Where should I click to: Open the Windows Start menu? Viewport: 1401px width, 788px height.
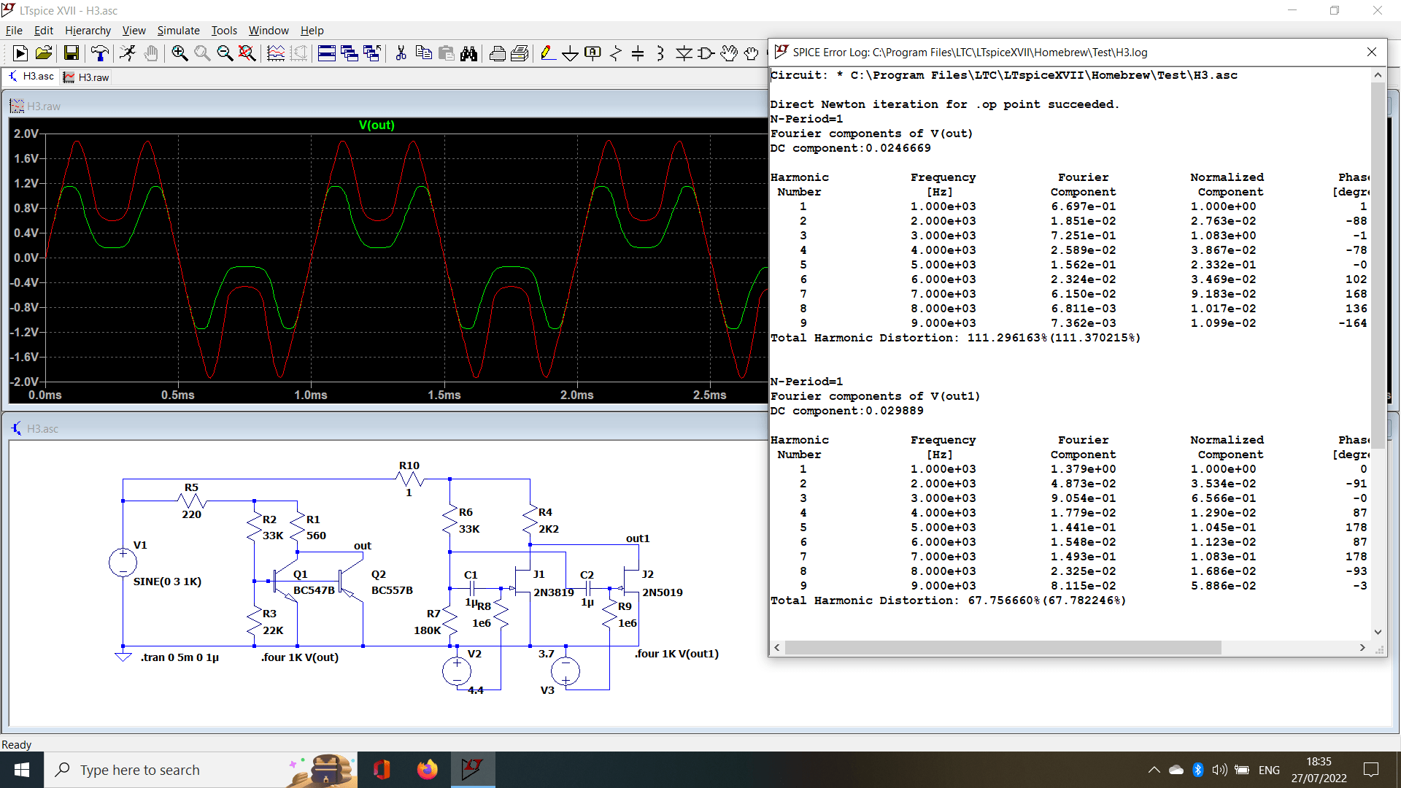tap(22, 770)
